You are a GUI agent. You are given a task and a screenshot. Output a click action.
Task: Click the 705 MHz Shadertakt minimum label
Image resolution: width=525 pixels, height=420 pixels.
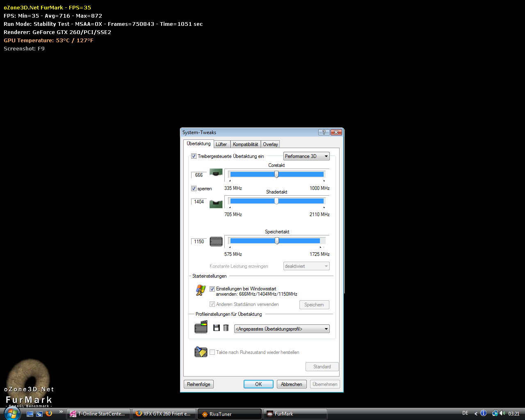pyautogui.click(x=233, y=215)
